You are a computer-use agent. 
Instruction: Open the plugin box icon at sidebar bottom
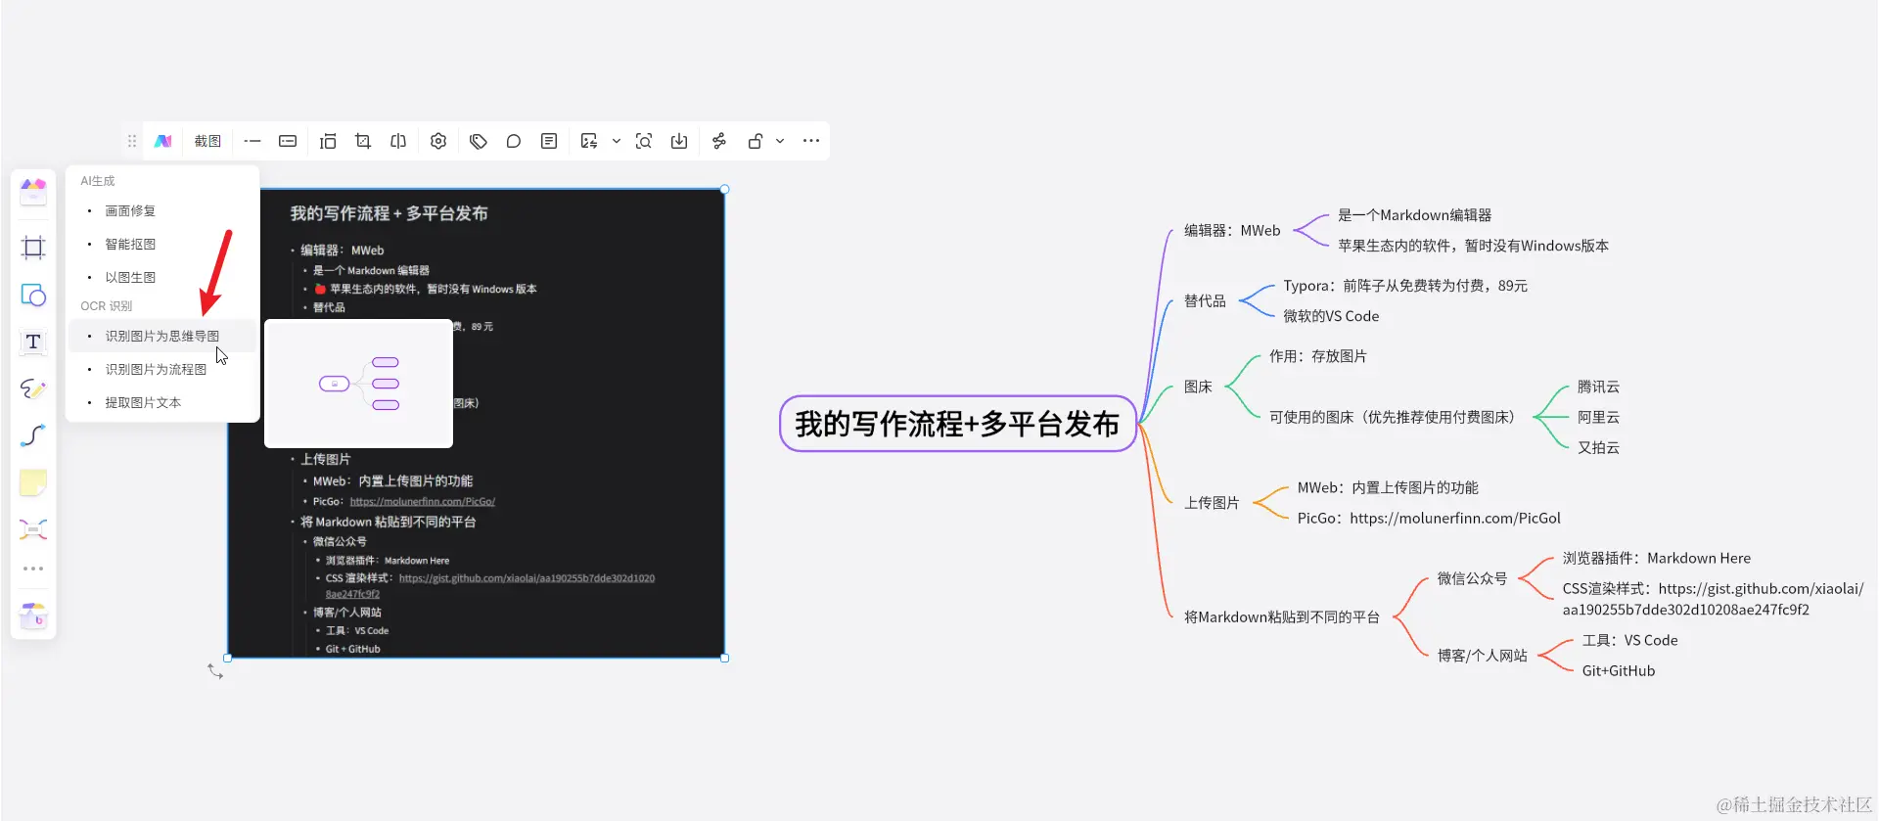[33, 616]
